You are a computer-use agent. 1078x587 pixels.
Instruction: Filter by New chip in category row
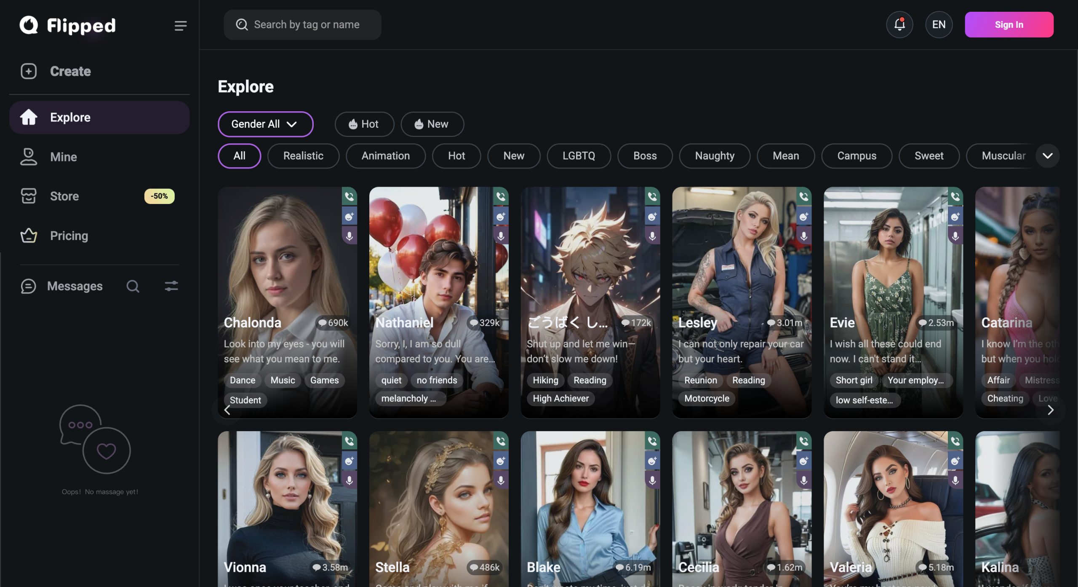tap(514, 156)
